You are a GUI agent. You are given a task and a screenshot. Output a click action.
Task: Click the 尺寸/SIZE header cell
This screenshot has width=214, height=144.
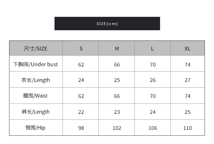[36, 48]
